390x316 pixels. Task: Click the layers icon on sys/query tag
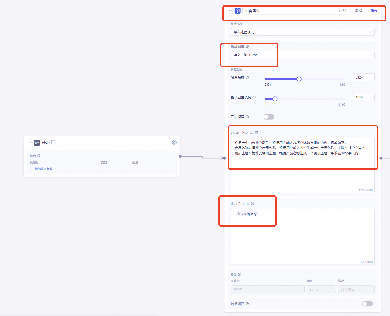click(239, 214)
